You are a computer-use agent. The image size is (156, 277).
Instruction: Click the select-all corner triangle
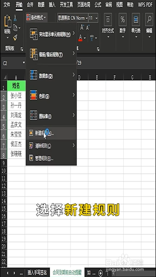click(5, 77)
